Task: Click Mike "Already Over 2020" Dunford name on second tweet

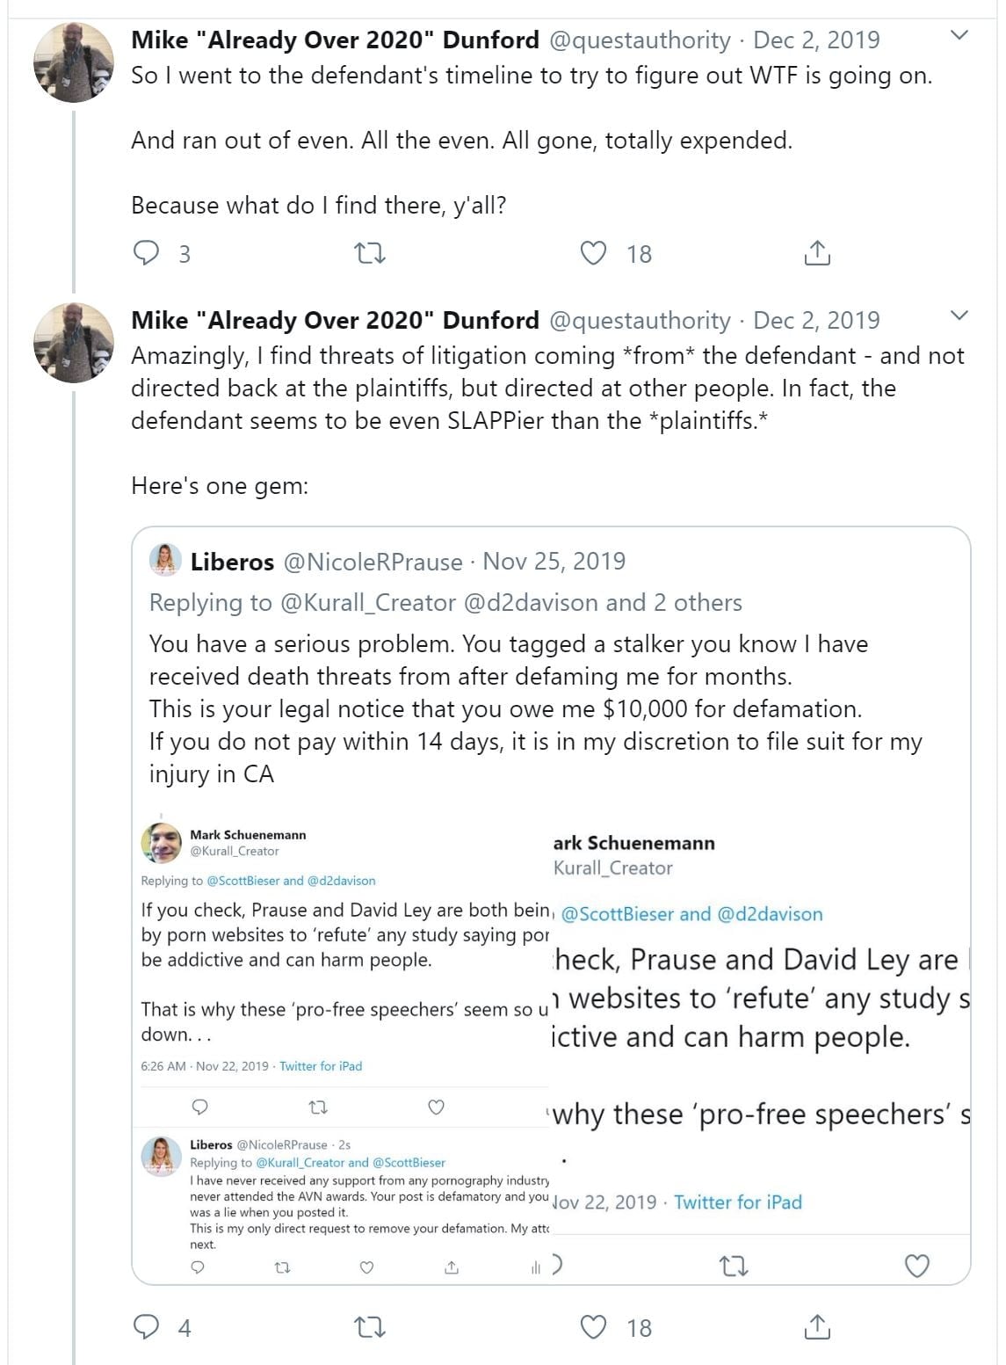Action: [335, 321]
